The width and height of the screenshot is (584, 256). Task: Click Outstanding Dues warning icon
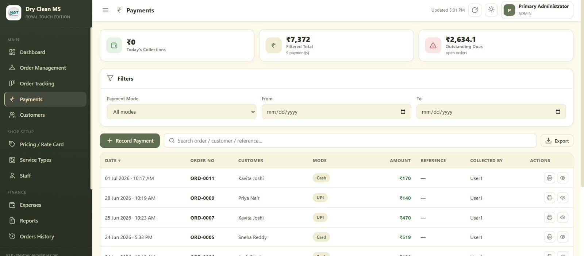pos(433,46)
